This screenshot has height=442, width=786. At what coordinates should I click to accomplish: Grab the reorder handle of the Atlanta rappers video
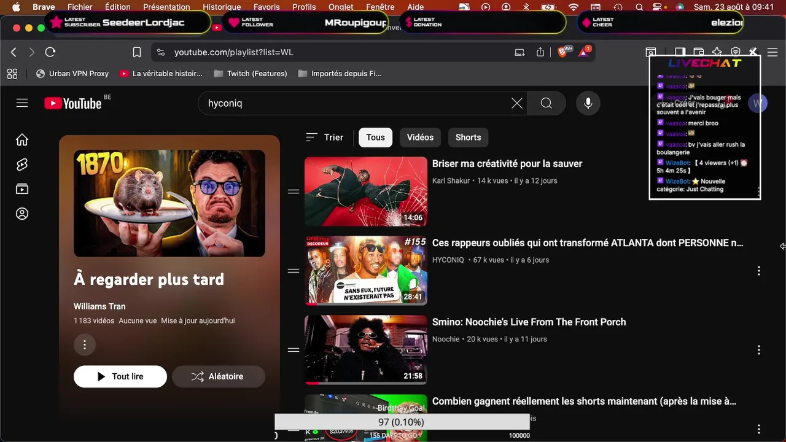pos(294,271)
